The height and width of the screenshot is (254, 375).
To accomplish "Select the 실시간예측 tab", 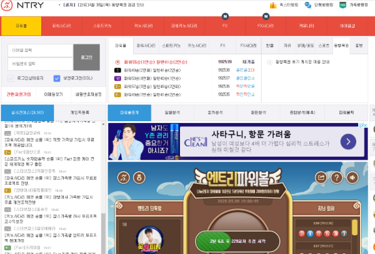I will pyautogui.click(x=27, y=112).
